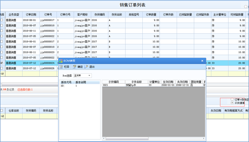Uncheck the selected order jjy00000024 row
Image resolution: width=249 pixels, height=142 pixels.
(x=1, y=63)
